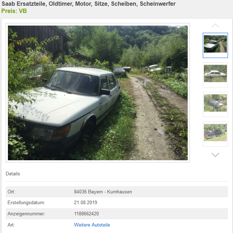Click the Preis: VB price text
The image size is (233, 233).
point(14,11)
